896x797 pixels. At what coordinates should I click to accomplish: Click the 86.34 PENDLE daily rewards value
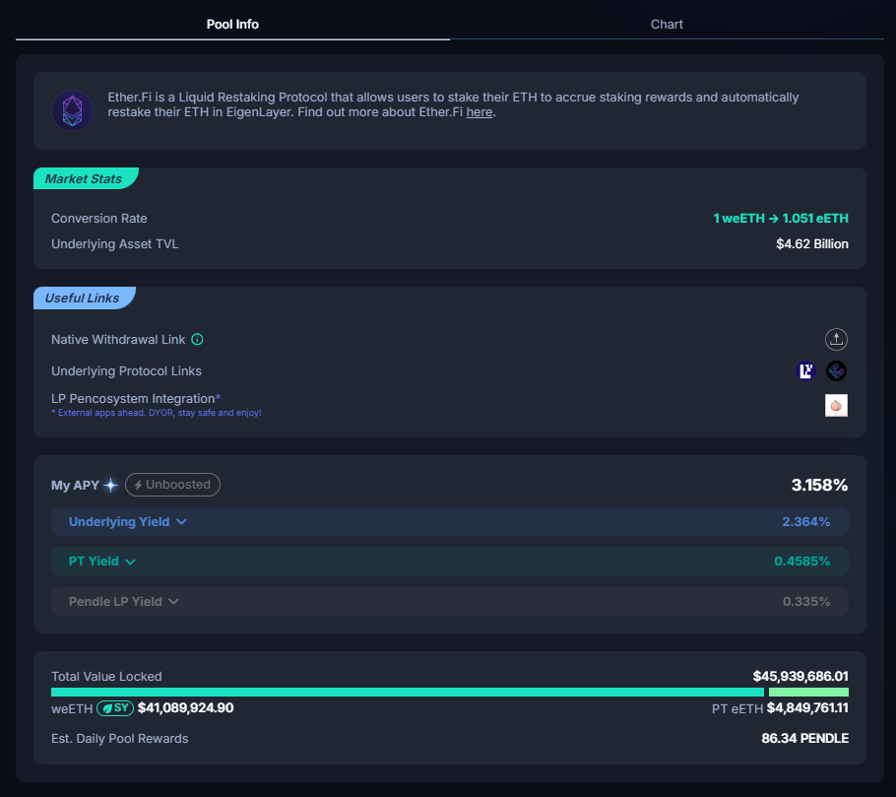tap(804, 739)
